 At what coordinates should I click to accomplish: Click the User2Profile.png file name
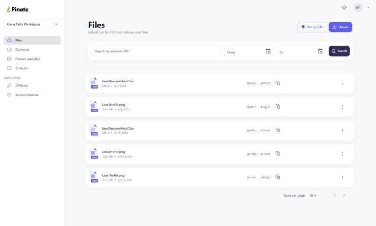[113, 152]
